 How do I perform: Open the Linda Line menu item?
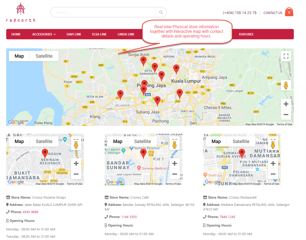pos(126,34)
